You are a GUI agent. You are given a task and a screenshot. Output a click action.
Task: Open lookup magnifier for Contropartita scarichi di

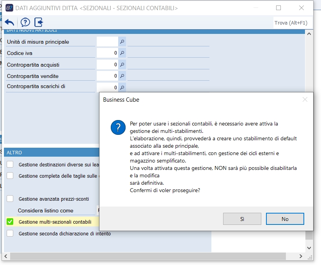(122, 88)
